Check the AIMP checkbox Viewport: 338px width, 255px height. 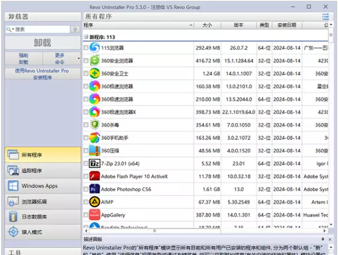point(86,202)
